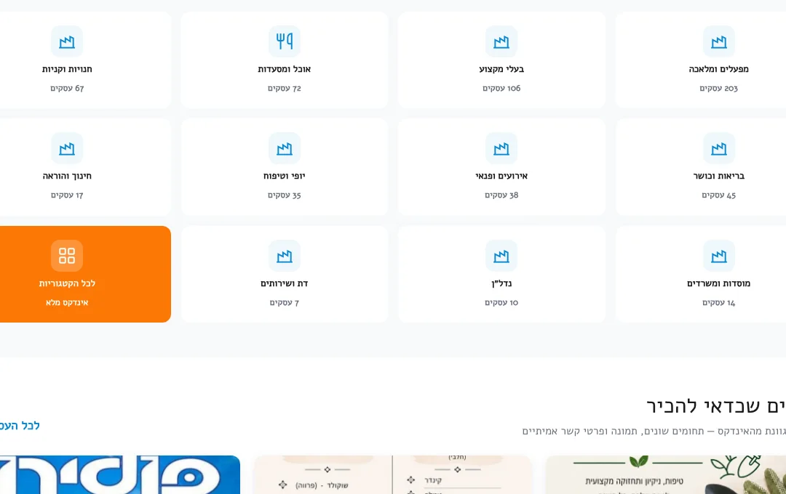Click the icon above אירועים ופנאי

(501, 149)
